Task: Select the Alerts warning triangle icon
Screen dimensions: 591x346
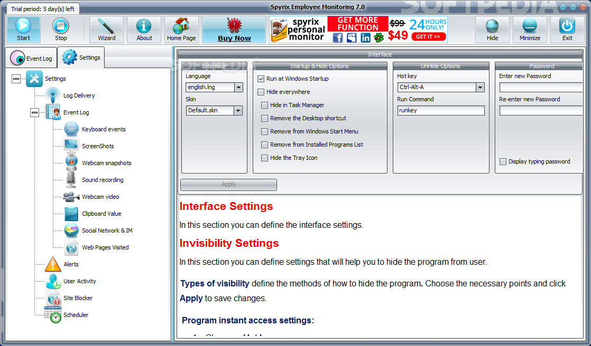Action: tap(53, 264)
